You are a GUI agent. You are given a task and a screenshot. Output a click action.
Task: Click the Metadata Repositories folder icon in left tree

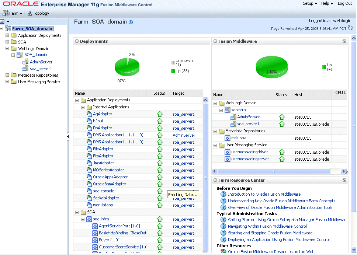(x=14, y=75)
